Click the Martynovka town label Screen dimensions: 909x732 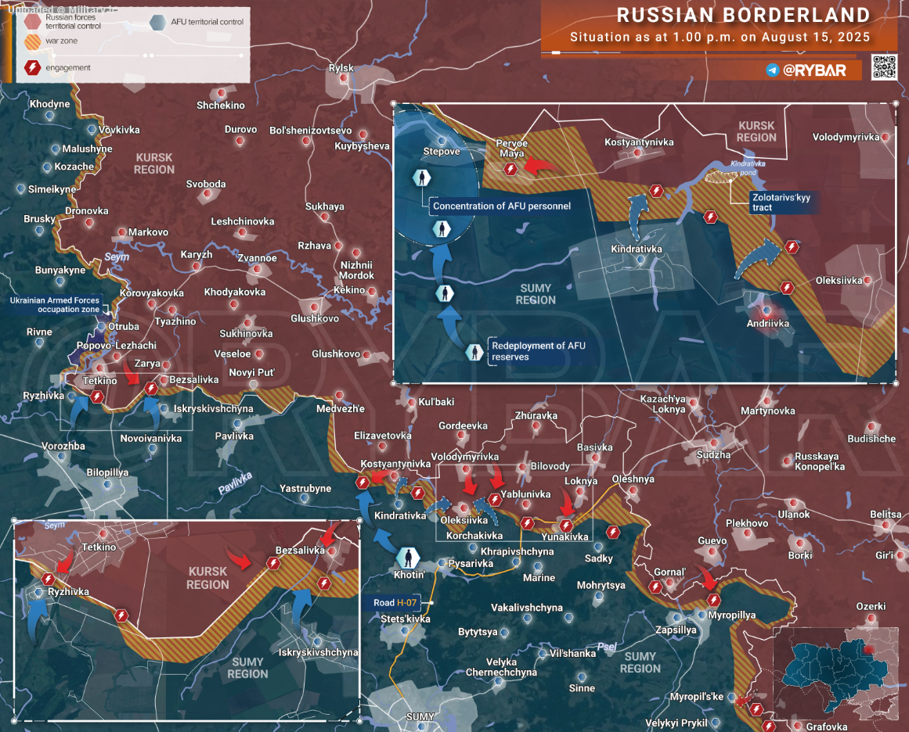pyautogui.click(x=767, y=411)
